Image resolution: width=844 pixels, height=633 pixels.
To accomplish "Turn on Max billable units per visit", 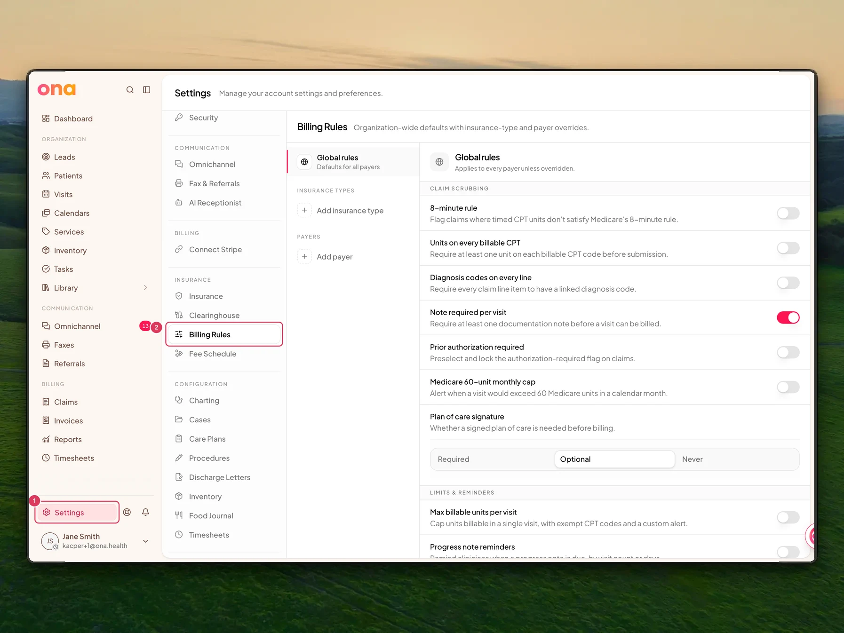I will coord(788,517).
